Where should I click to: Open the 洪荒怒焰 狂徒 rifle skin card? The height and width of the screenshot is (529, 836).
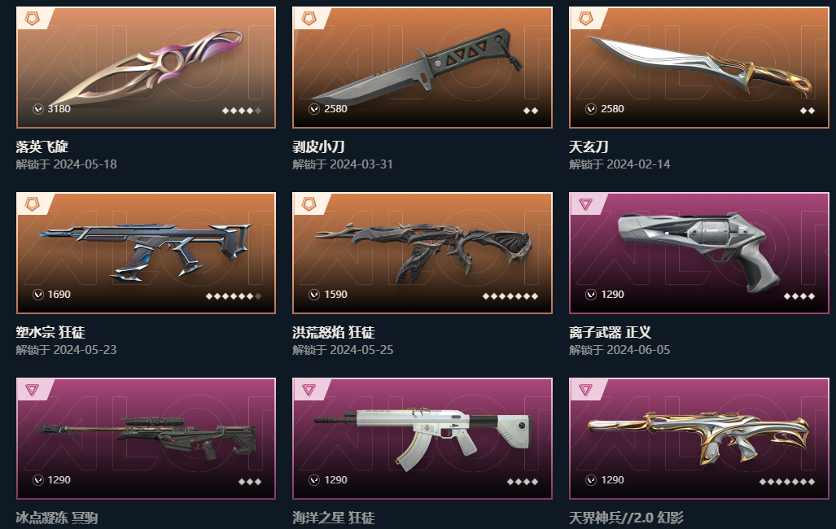(x=422, y=253)
